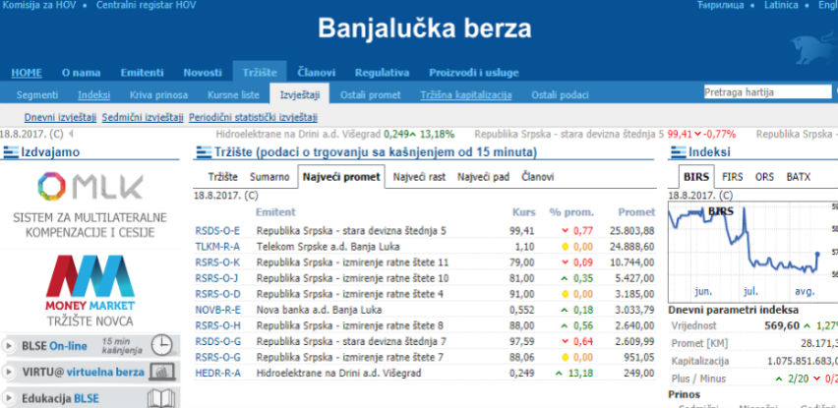Screen dimensions: 838x408
Task: Open security RSRS-O-H
Action: [217, 325]
